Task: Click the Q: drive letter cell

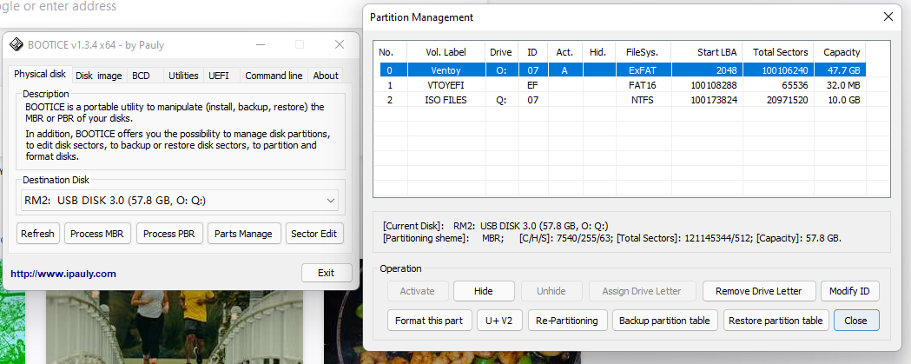Action: [501, 99]
